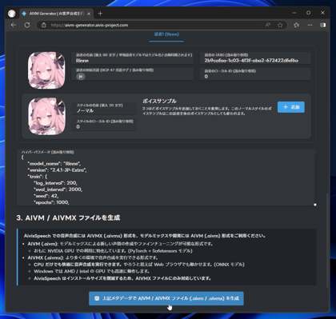Click the "model_name": "Rinne" line

pyautogui.click(x=54, y=164)
